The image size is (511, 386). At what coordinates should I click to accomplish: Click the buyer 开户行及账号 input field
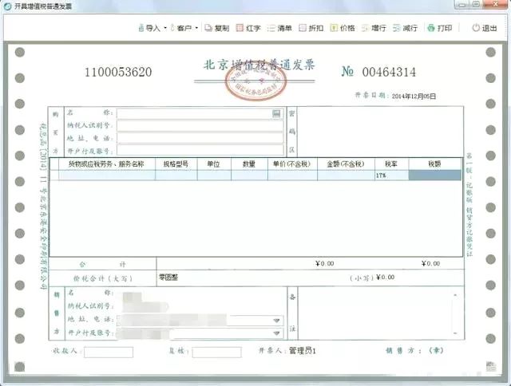pos(200,151)
